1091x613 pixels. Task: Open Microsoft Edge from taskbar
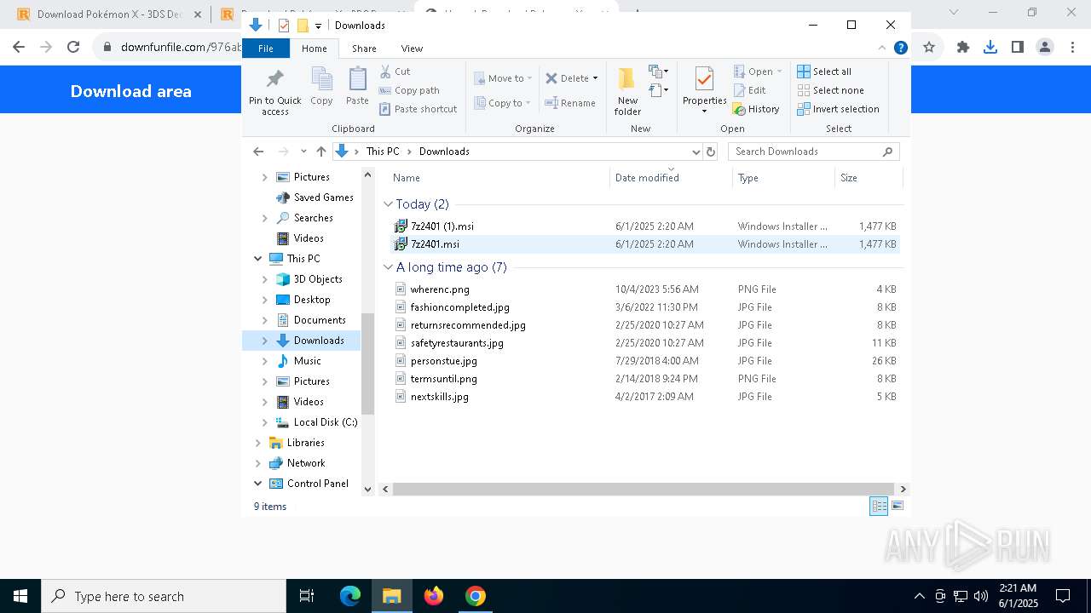tap(350, 596)
